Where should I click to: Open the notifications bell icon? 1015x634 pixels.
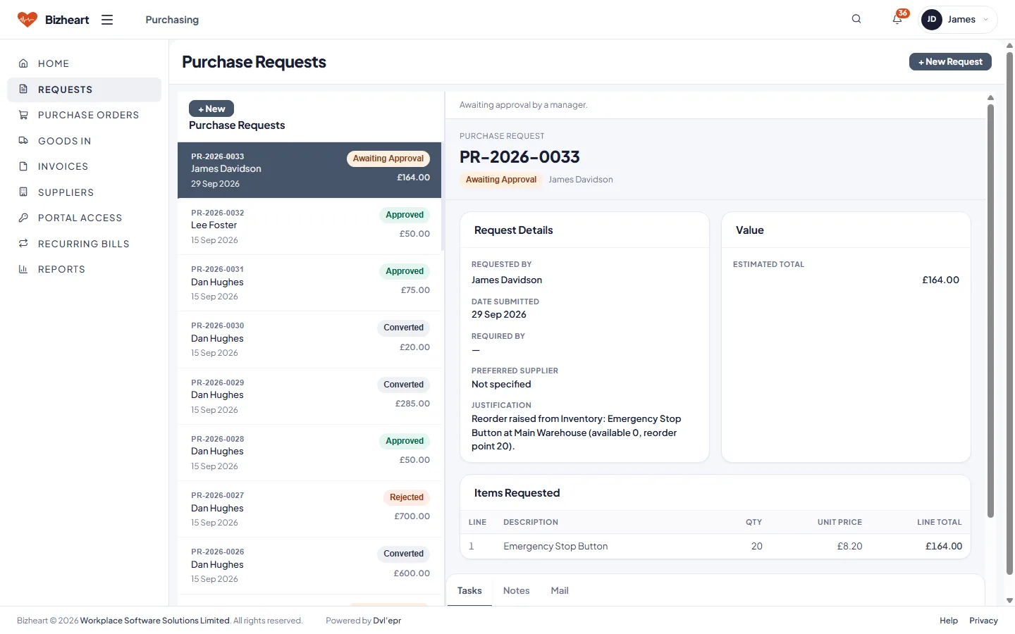coord(897,19)
